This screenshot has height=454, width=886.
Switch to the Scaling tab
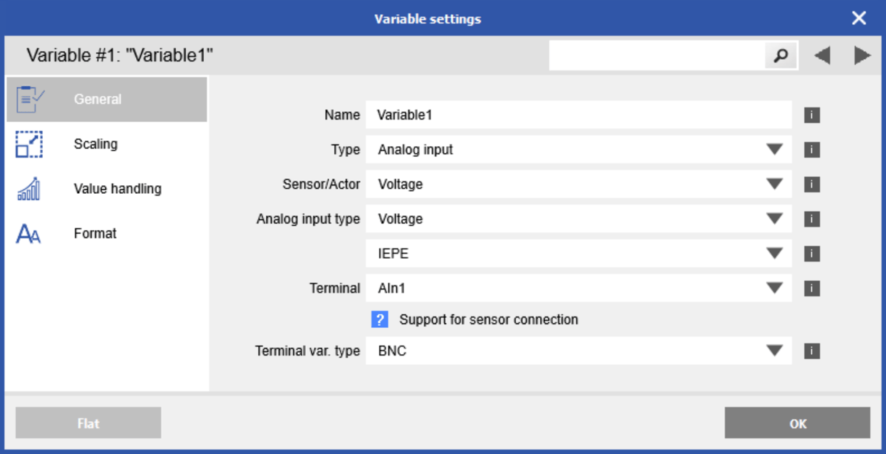pos(96,143)
